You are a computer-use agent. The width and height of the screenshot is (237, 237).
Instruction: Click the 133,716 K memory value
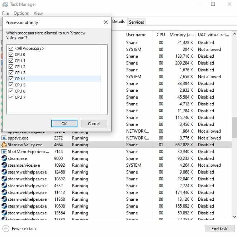tap(184, 56)
